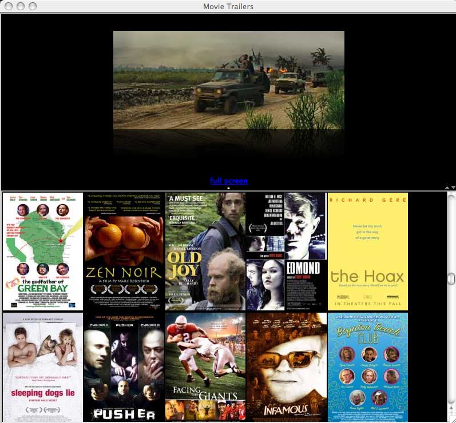Open the Boynton Beach Club poster

point(368,367)
